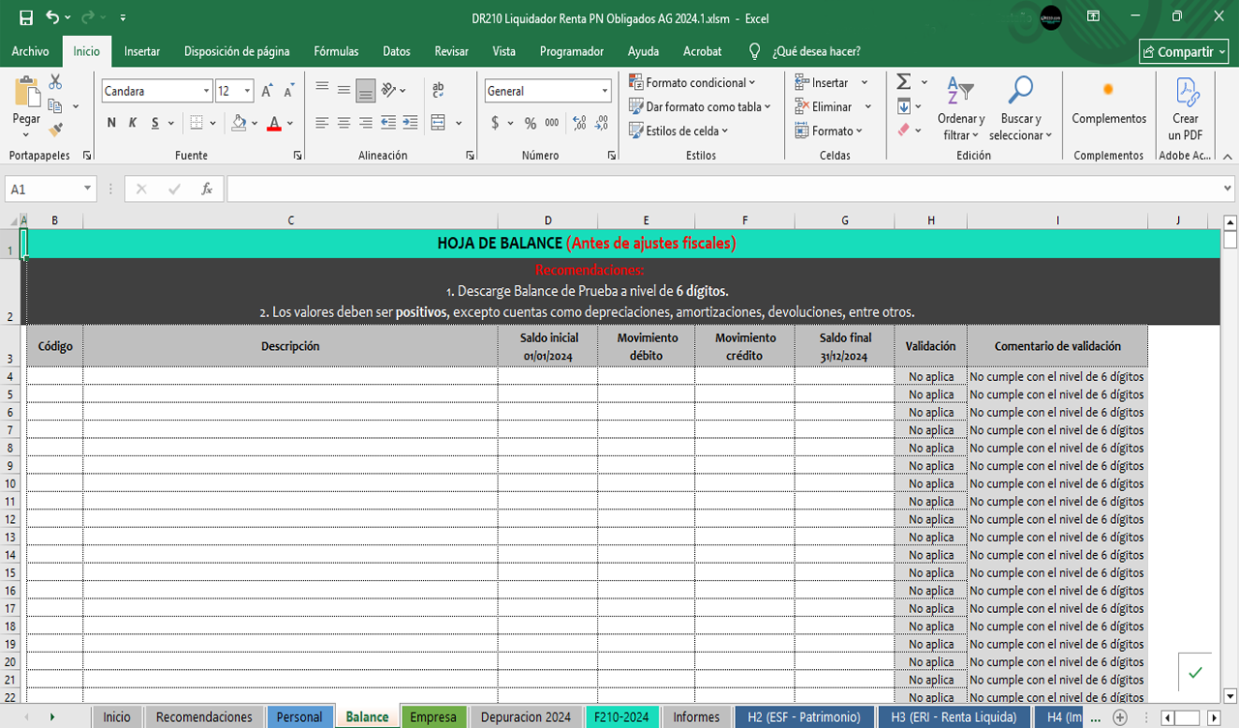Decrease font size with the smaller A

pyautogui.click(x=288, y=91)
